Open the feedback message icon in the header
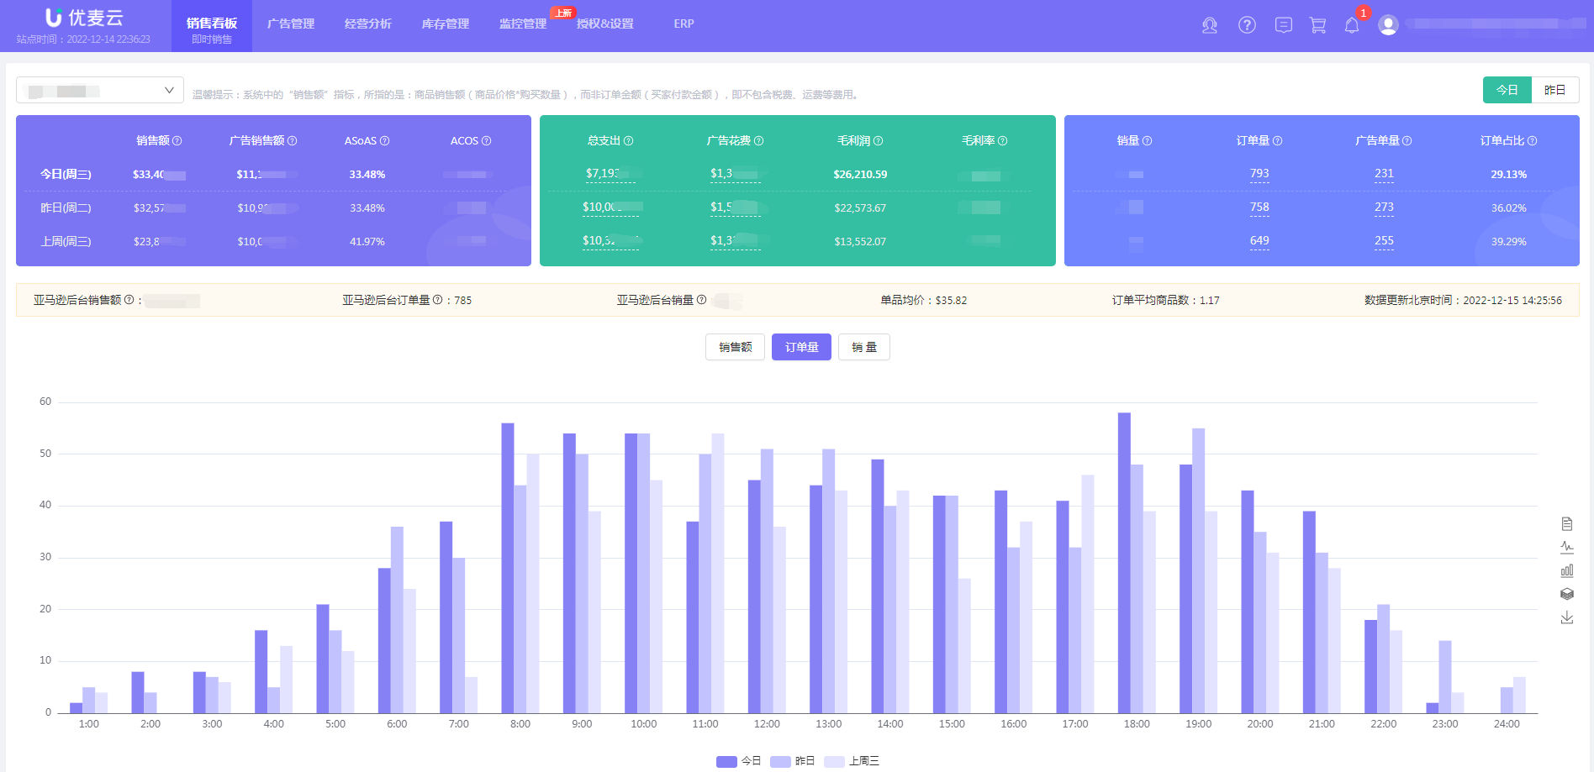The image size is (1594, 772). [x=1283, y=25]
